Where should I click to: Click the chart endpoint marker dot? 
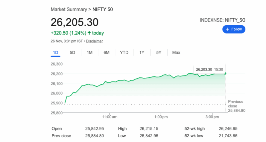pyautogui.click(x=225, y=73)
